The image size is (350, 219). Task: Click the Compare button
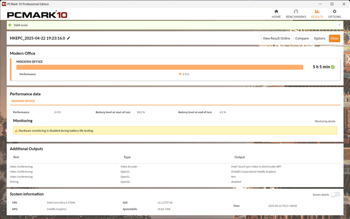click(302, 38)
